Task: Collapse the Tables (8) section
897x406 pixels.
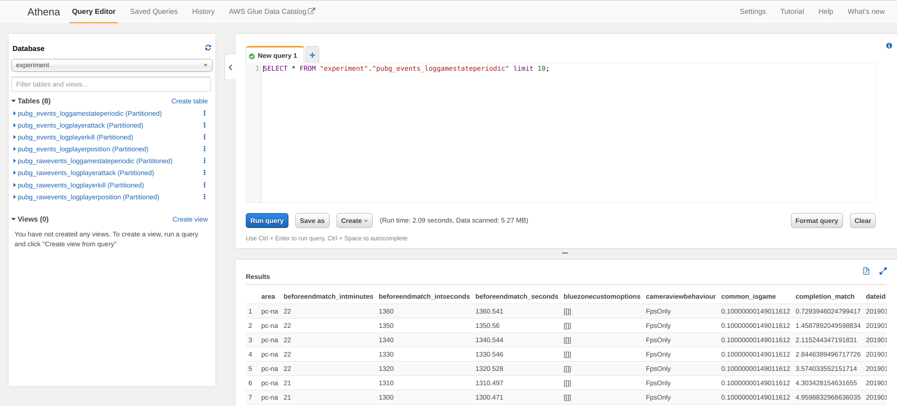Action: [x=14, y=101]
